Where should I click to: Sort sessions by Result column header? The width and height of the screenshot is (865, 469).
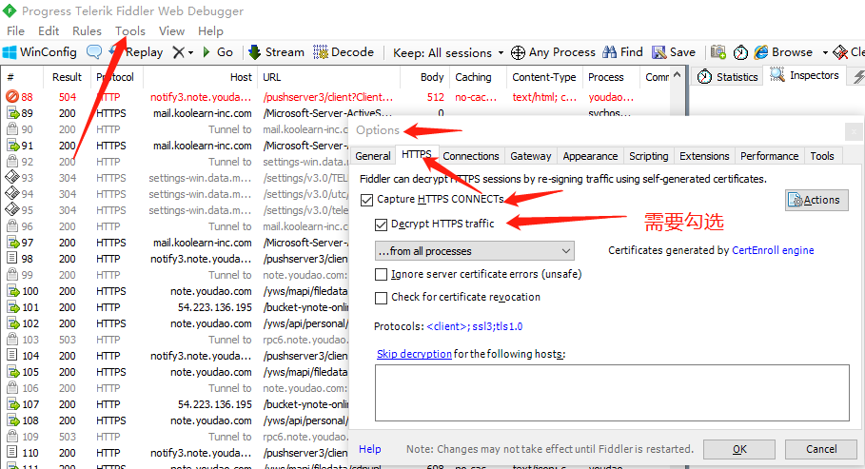67,77
